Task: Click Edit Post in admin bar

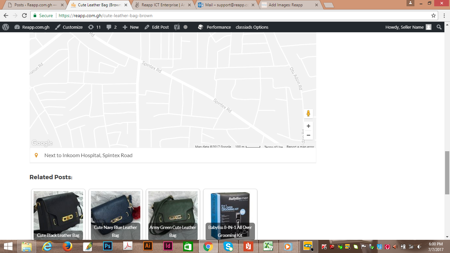Action: tap(157, 27)
